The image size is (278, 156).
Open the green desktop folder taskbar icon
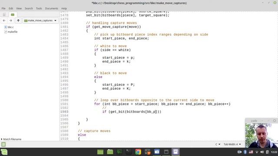pyautogui.click(x=100, y=152)
